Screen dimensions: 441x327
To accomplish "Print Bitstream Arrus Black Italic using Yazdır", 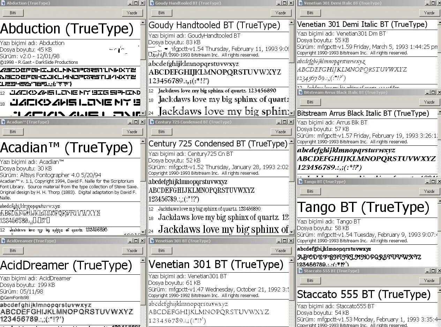I will point(429,102).
